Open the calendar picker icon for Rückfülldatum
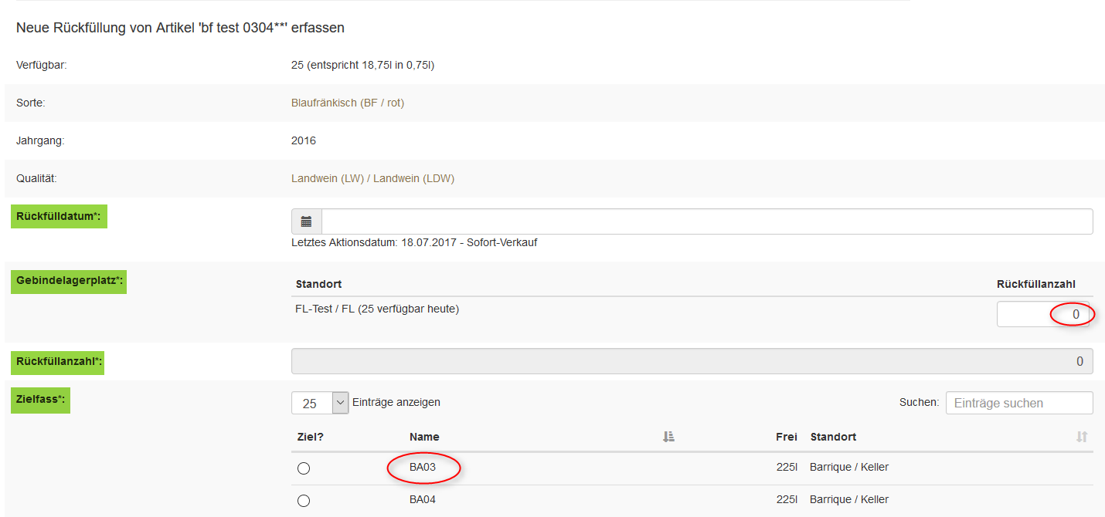 (306, 221)
